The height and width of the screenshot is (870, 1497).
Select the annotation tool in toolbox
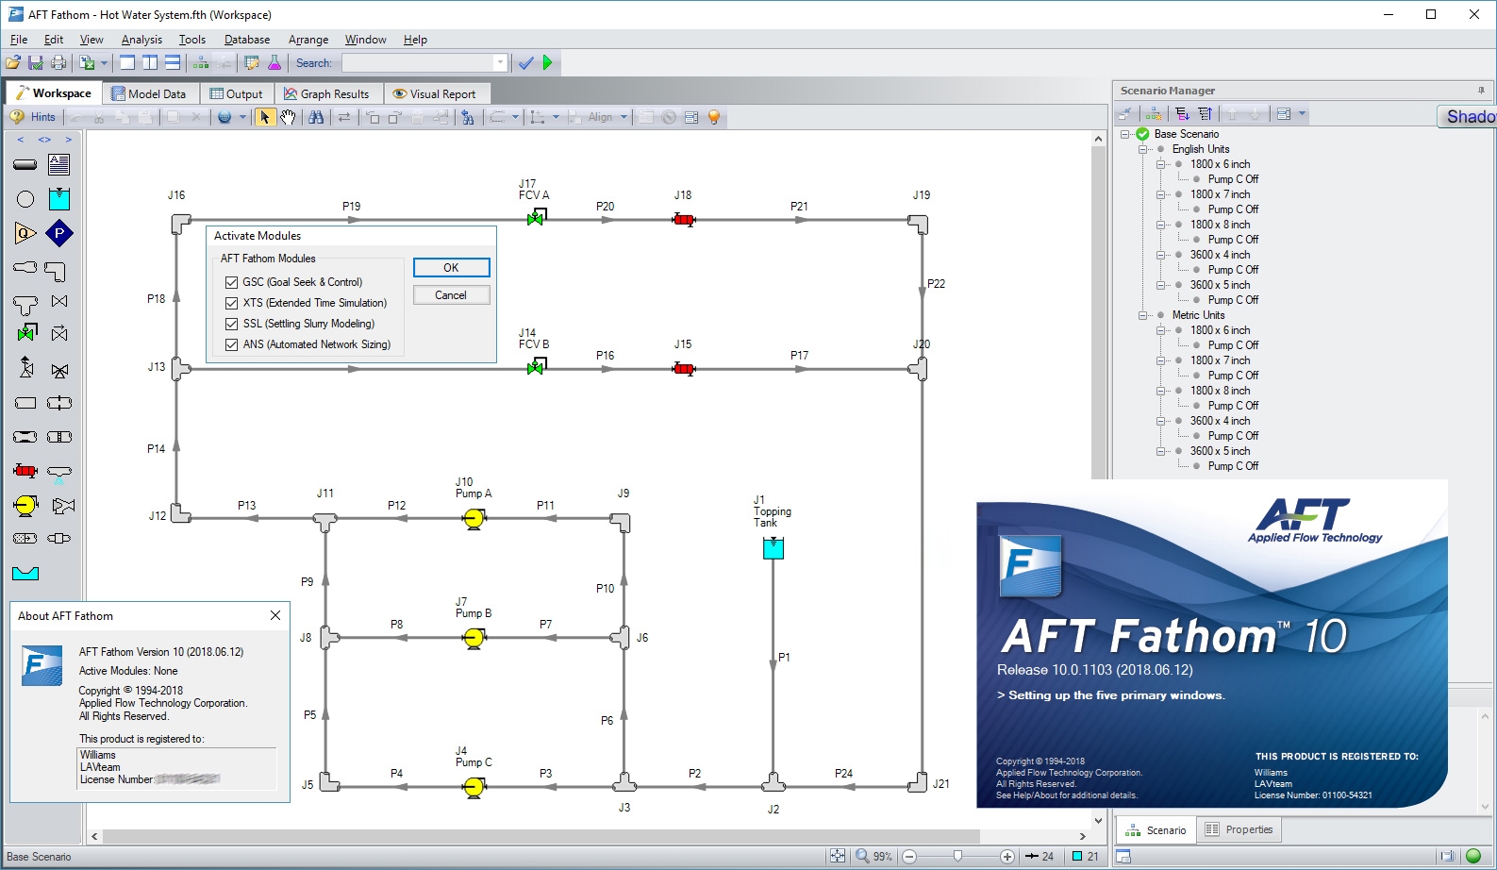(59, 164)
